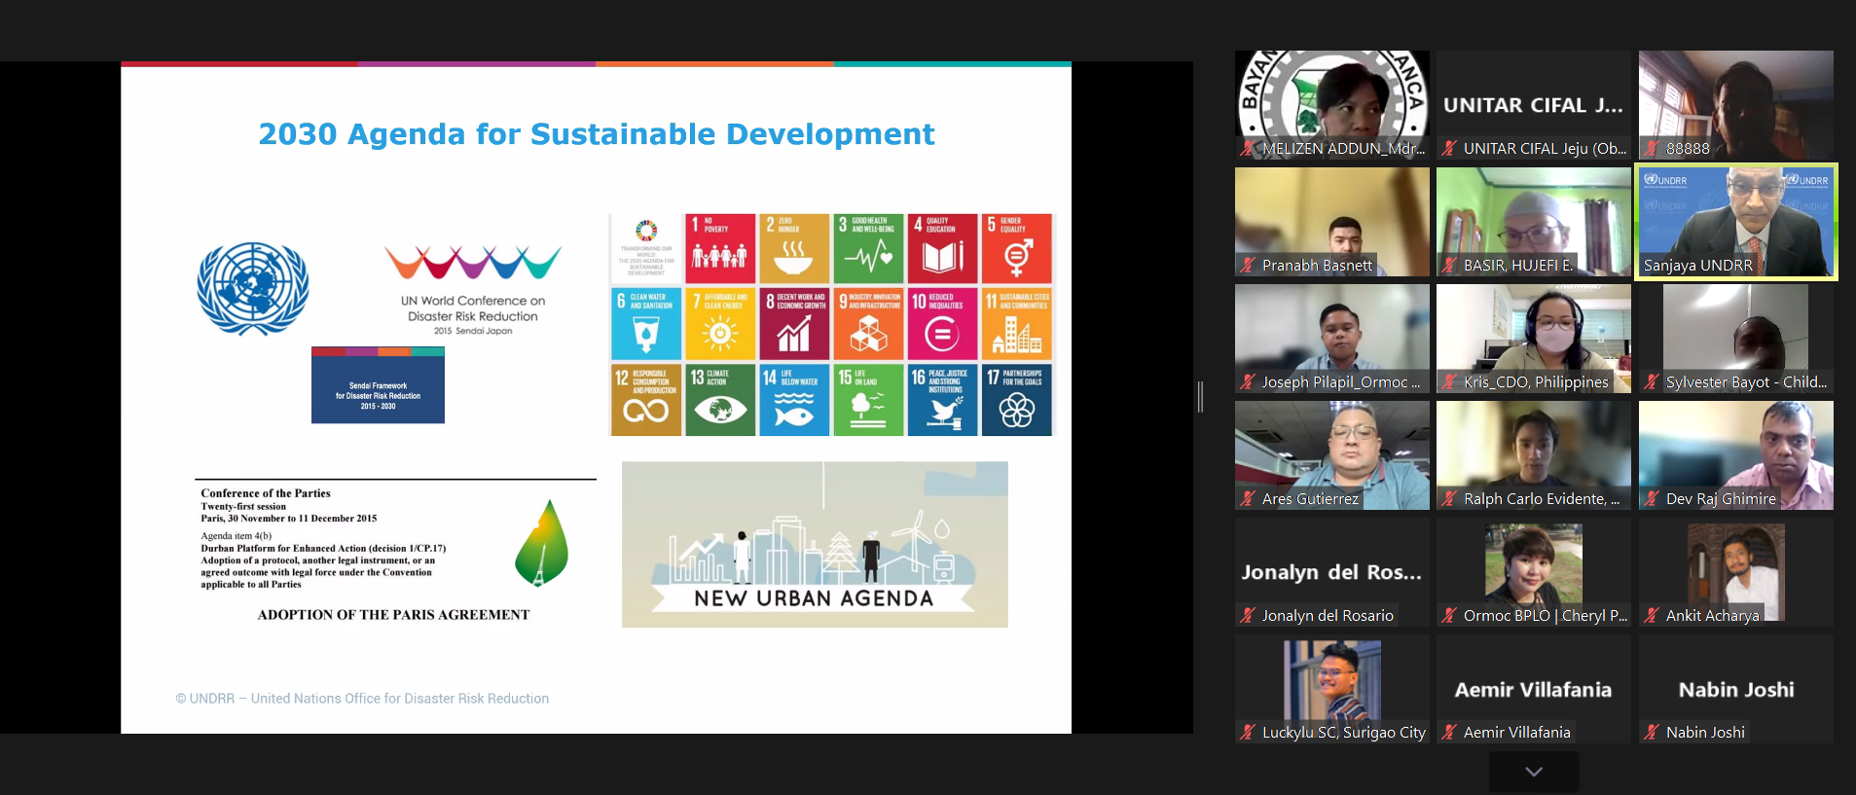
Task: Click SDG 17 Partnerships for the Goals tile
Action: [x=1017, y=400]
